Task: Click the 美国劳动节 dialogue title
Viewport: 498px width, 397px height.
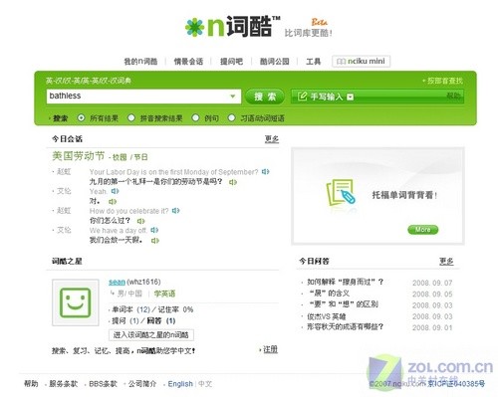Action: click(79, 156)
